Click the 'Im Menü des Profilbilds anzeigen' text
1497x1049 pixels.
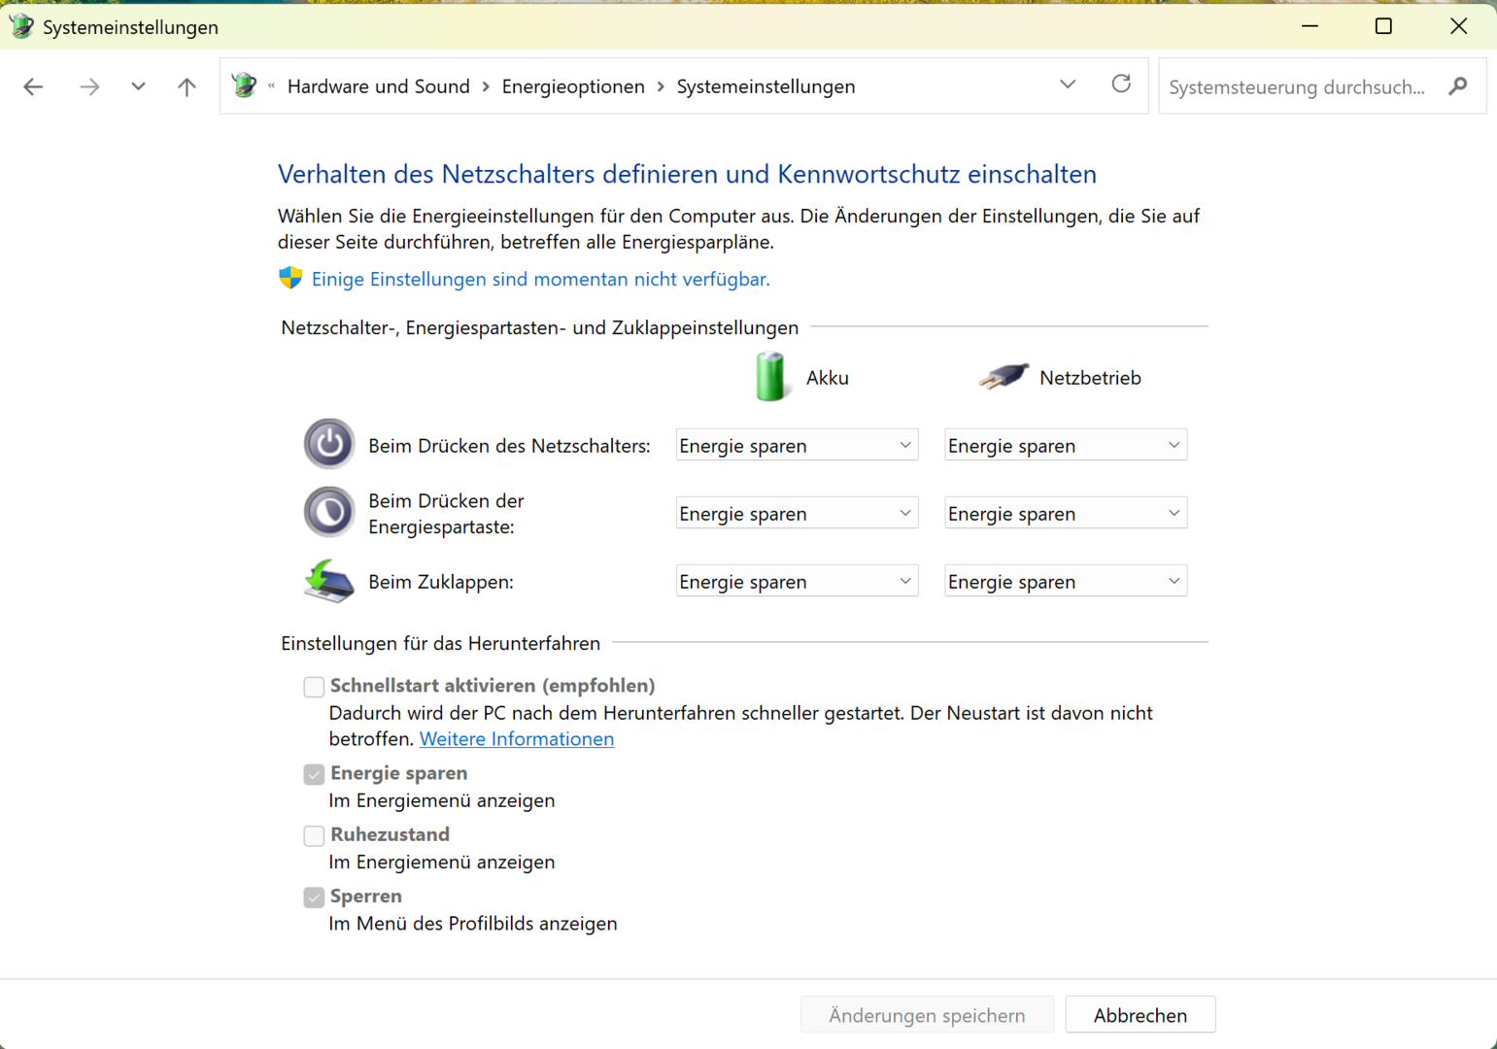click(473, 924)
